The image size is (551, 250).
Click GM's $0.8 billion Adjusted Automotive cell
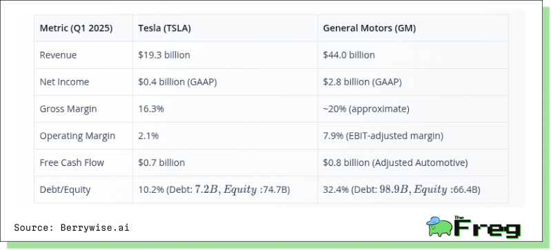413,163
